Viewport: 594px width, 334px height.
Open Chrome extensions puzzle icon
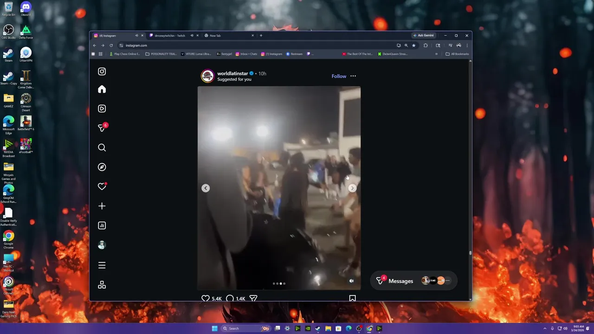click(x=426, y=45)
